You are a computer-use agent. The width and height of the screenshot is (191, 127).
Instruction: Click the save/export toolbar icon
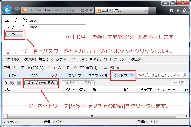(x=19, y=83)
